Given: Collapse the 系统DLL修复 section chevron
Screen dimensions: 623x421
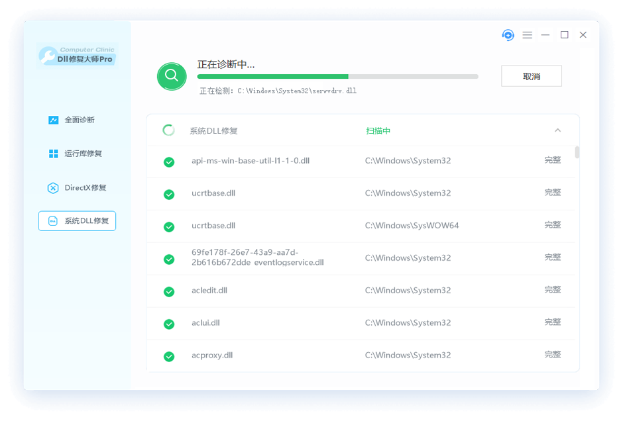Looking at the screenshot, I should click(x=557, y=130).
